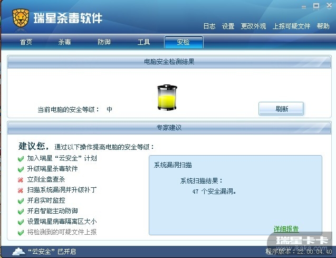The width and height of the screenshot is (336, 258).
Task: Click the cloud icon in status bar
Action: 19,252
